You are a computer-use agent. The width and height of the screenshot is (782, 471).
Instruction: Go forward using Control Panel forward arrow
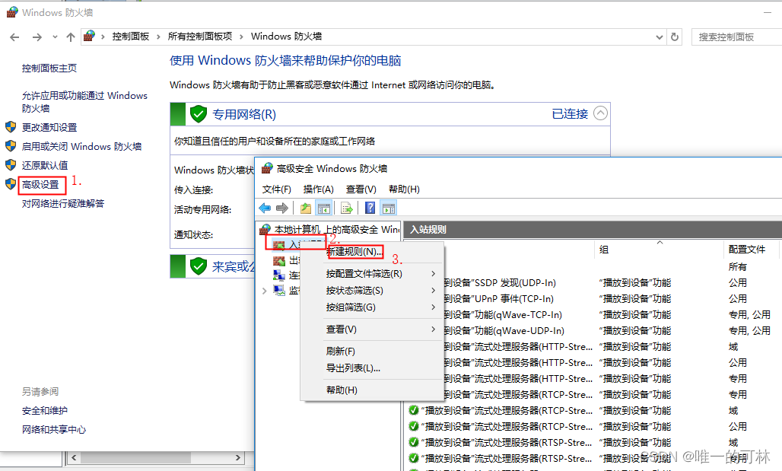(37, 37)
